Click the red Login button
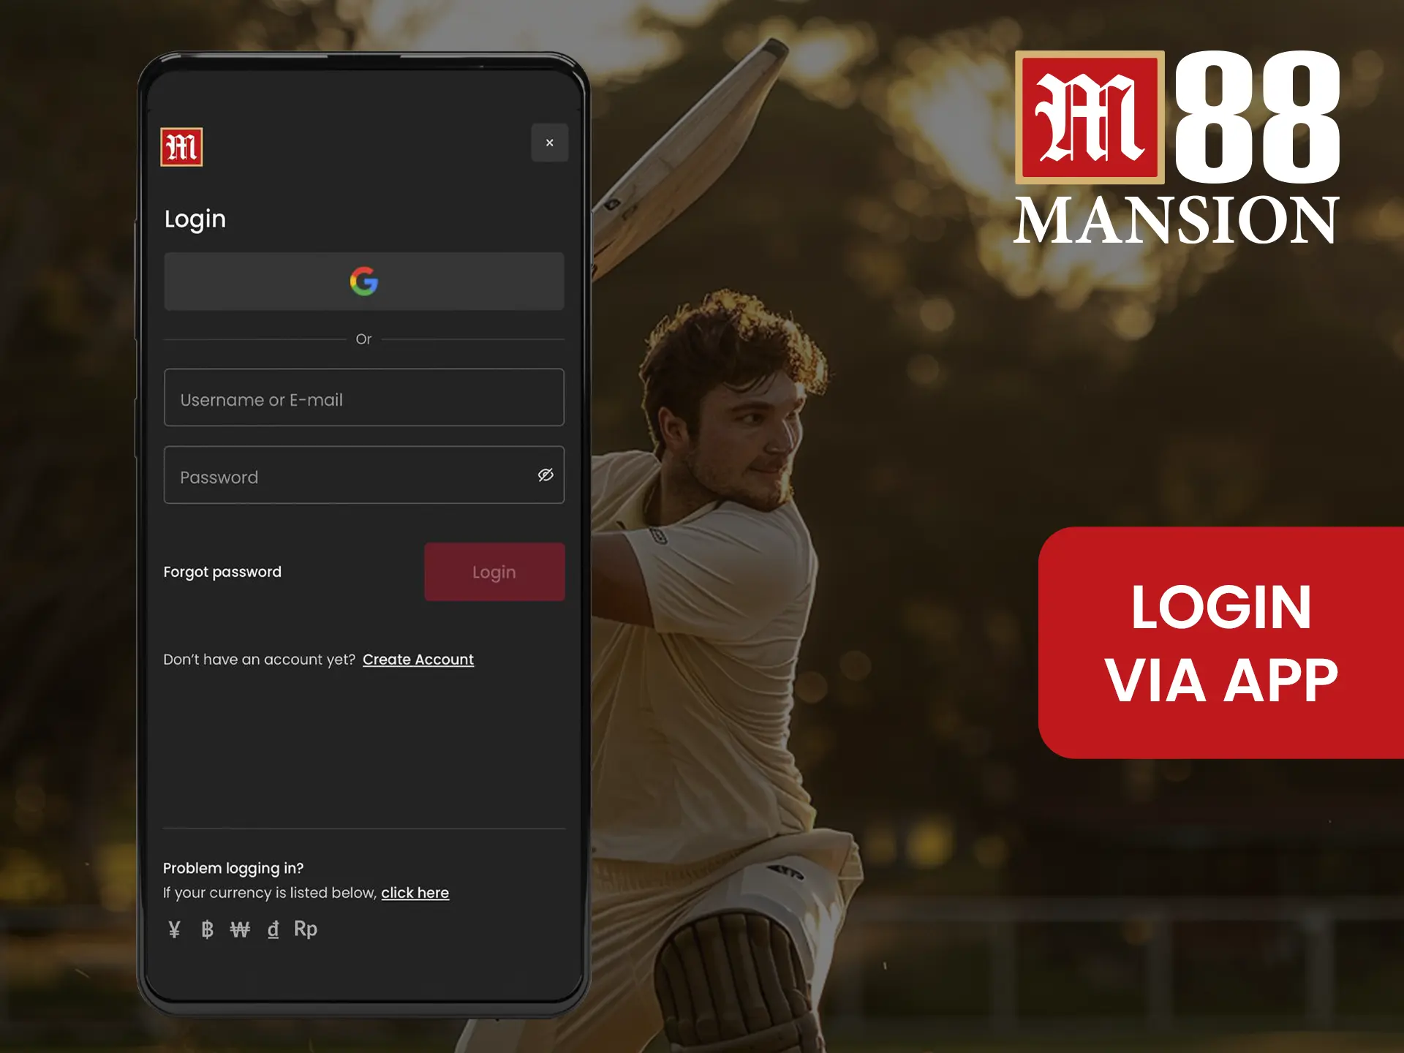 (x=493, y=571)
